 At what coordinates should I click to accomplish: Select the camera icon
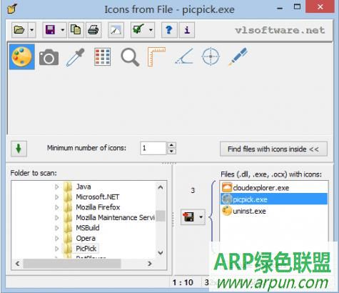(x=49, y=57)
